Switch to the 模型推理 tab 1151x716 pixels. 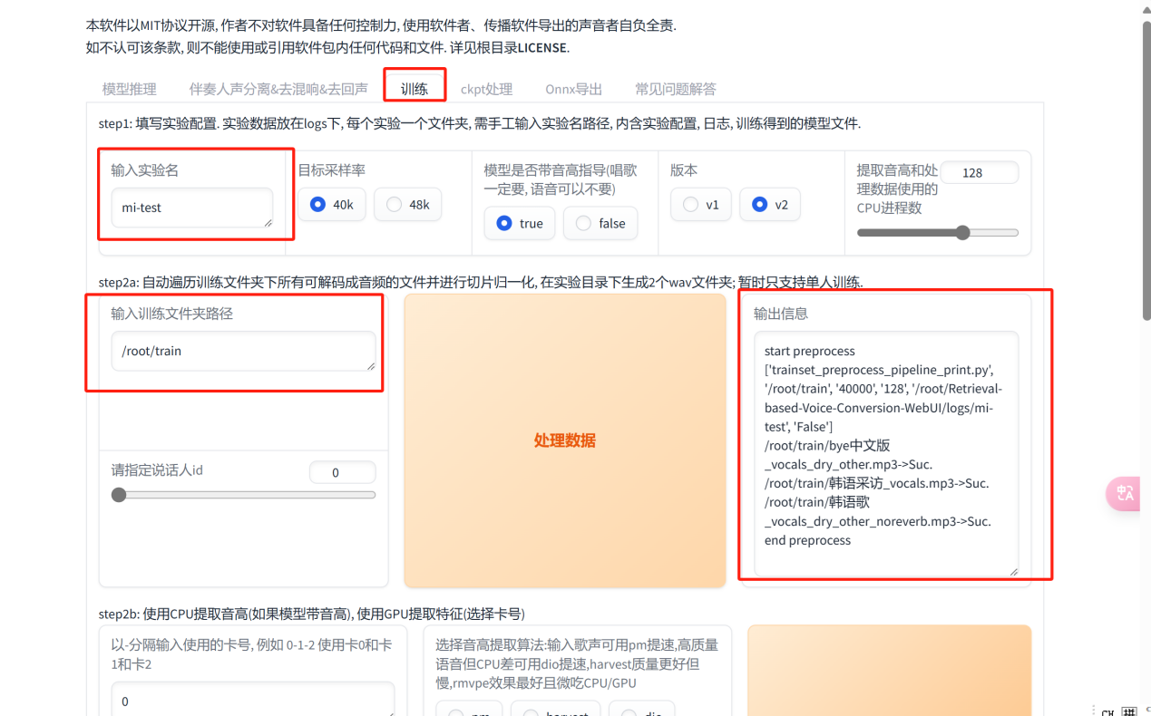point(130,89)
